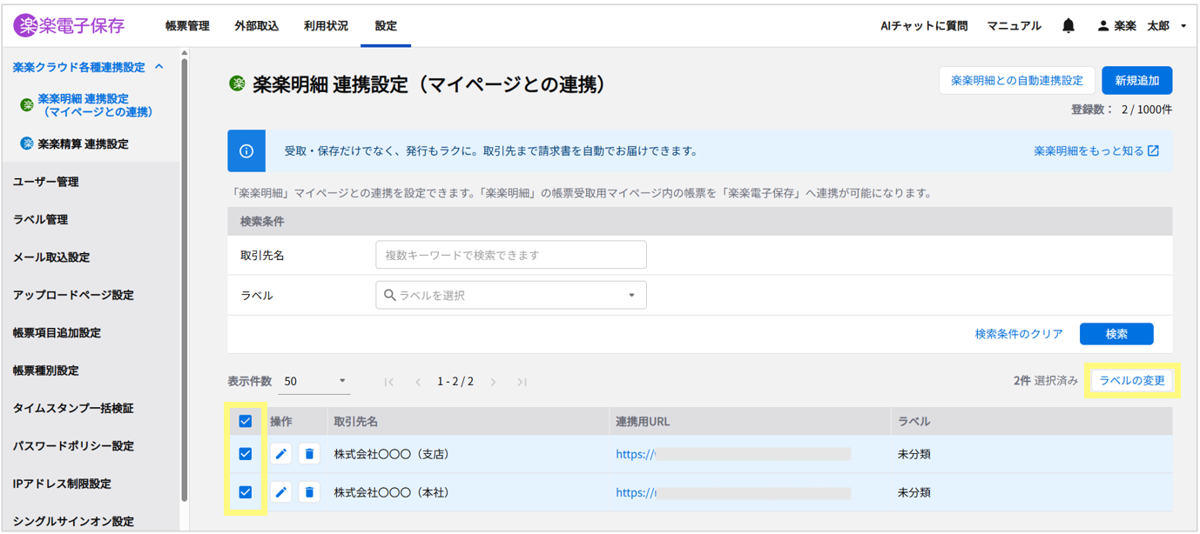Click 株式会社○○○（本社） company name cell
1200x534 pixels.
click(x=392, y=492)
